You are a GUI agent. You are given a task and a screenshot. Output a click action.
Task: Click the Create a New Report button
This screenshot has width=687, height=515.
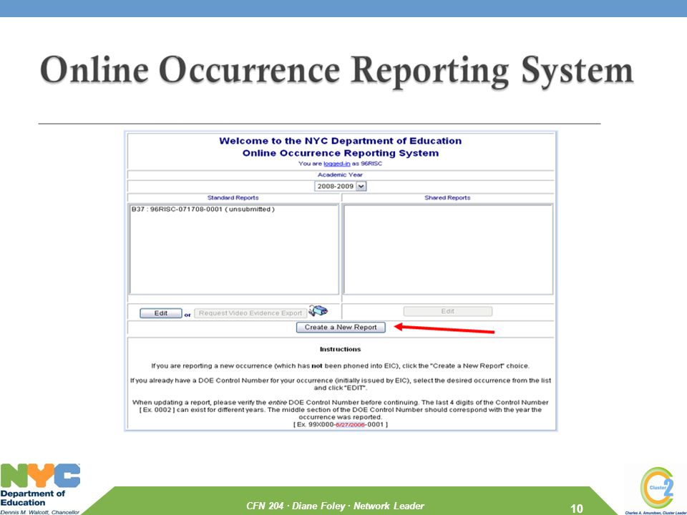point(341,327)
